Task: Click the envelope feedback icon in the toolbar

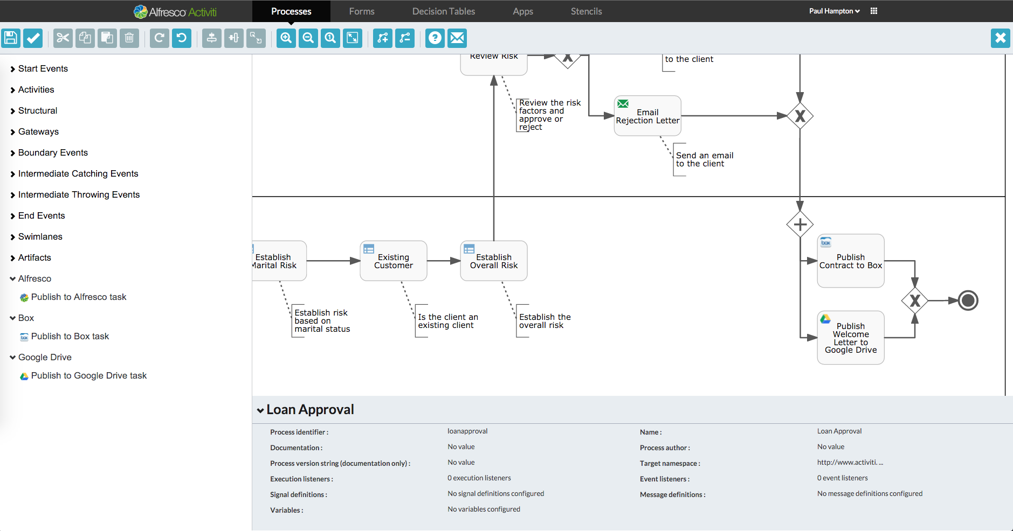Action: pos(457,38)
